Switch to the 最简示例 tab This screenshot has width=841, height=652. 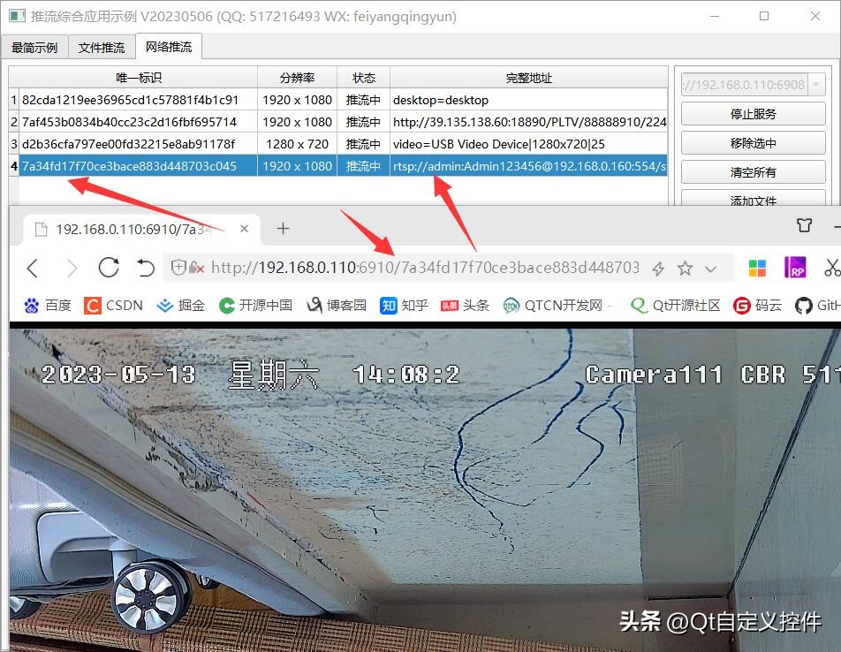(34, 47)
